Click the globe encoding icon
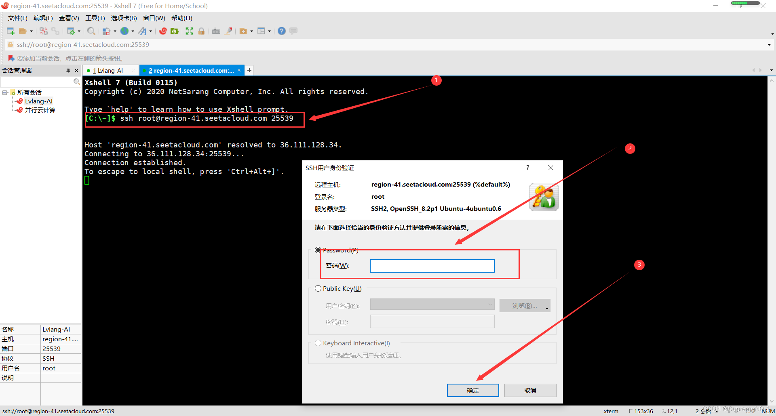 124,31
